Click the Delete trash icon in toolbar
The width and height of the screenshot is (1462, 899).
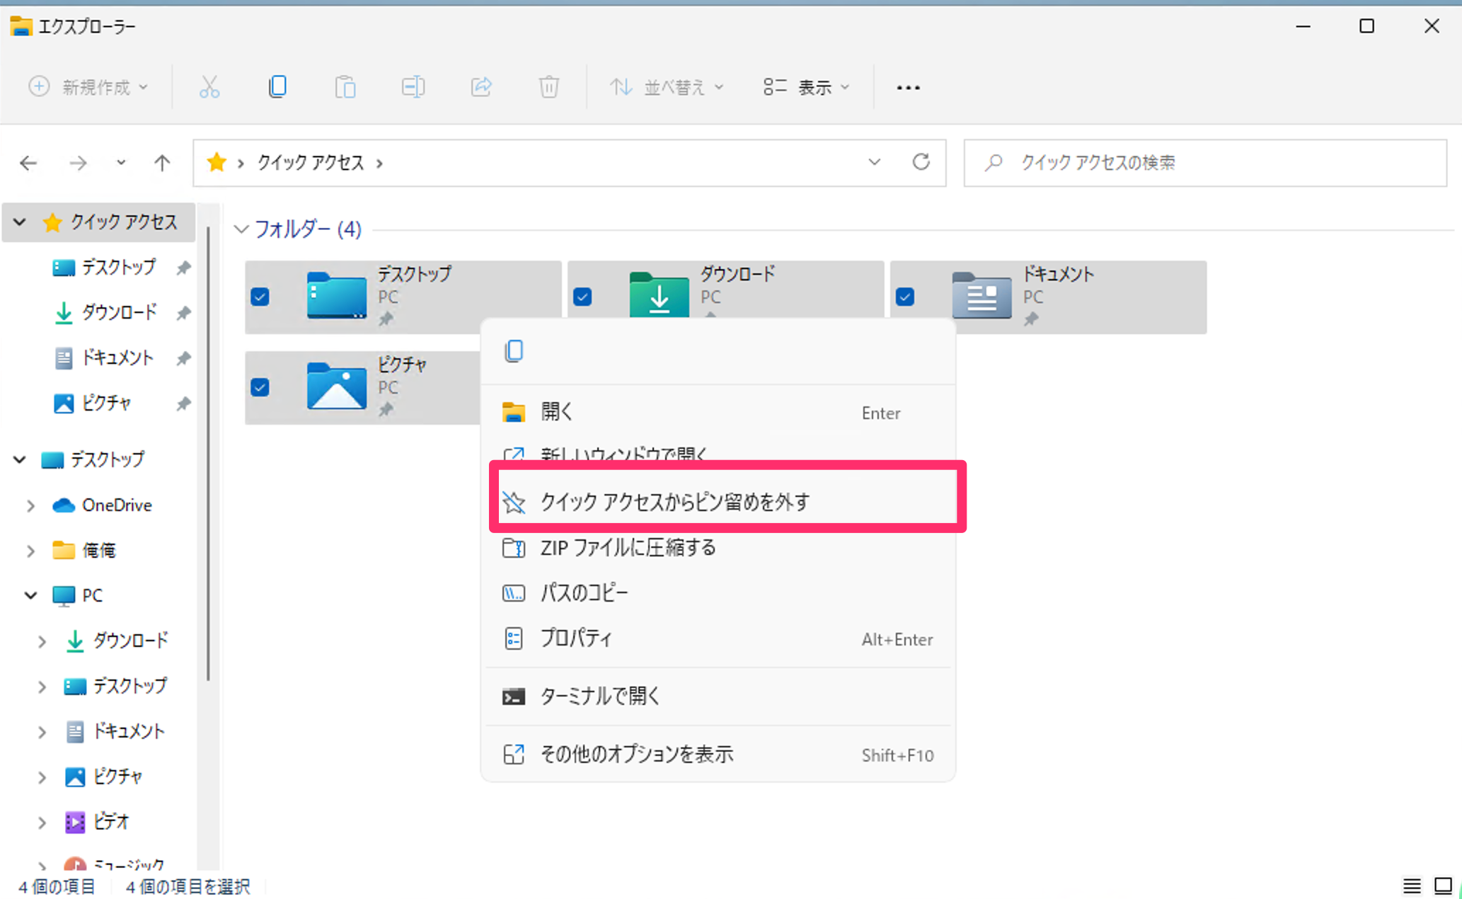549,87
